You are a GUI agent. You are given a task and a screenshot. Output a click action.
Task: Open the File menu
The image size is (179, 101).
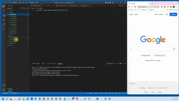pos(6,3)
